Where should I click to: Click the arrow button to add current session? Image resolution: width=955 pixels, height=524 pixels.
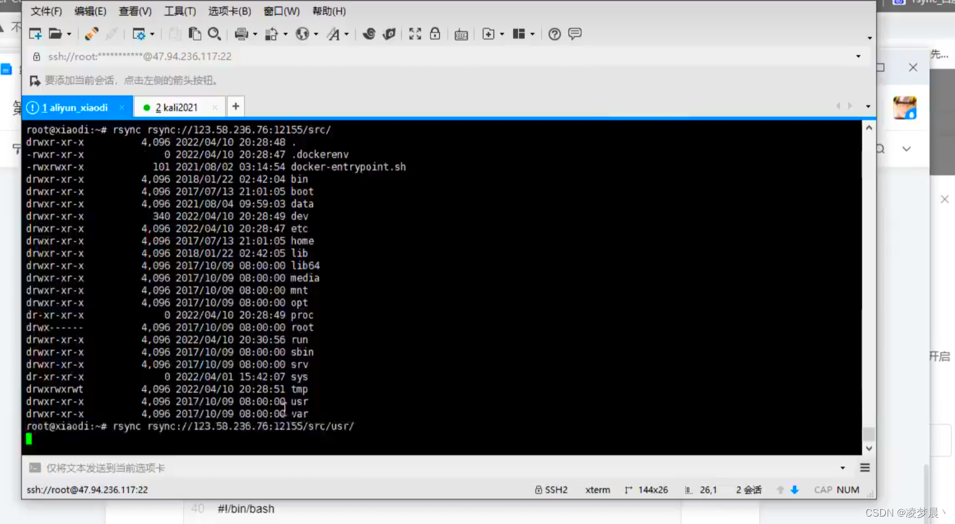point(35,81)
